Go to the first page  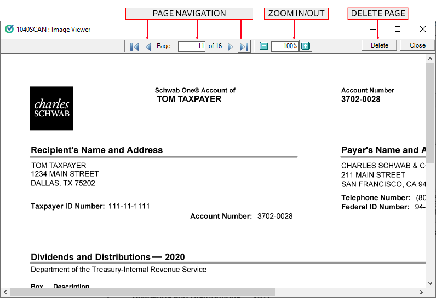(x=134, y=46)
